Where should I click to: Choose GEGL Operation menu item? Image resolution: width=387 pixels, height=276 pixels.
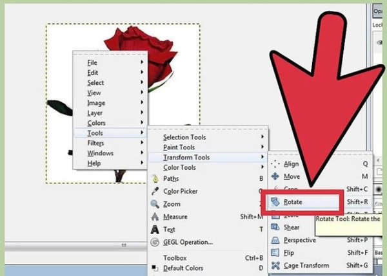(x=208, y=243)
